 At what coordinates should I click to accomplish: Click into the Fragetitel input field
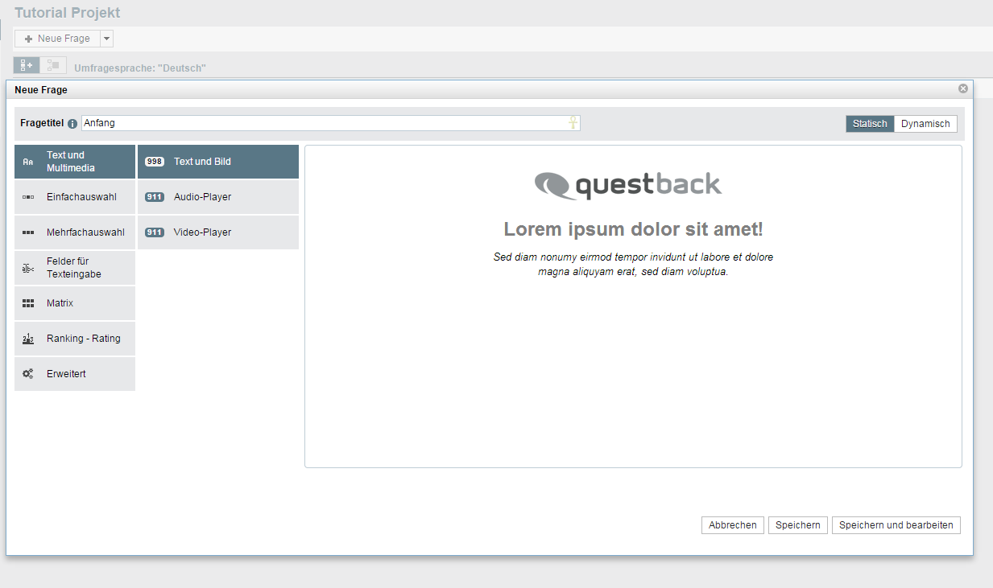point(330,123)
